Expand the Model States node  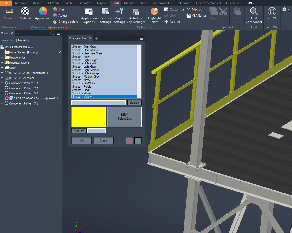pyautogui.click(x=2, y=52)
